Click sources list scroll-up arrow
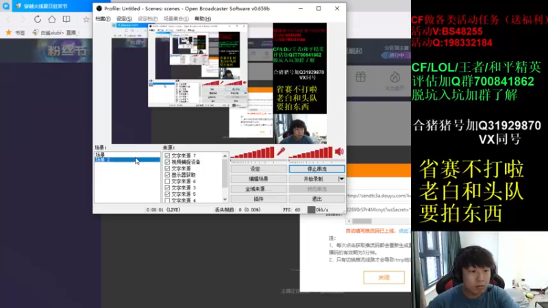Viewport: 548px width, 308px height. click(225, 156)
